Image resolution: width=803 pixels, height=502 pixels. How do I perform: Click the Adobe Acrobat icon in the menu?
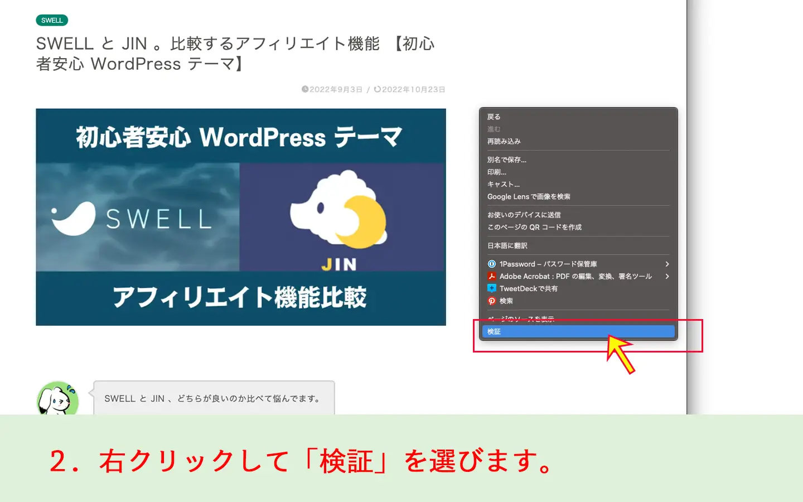click(492, 277)
